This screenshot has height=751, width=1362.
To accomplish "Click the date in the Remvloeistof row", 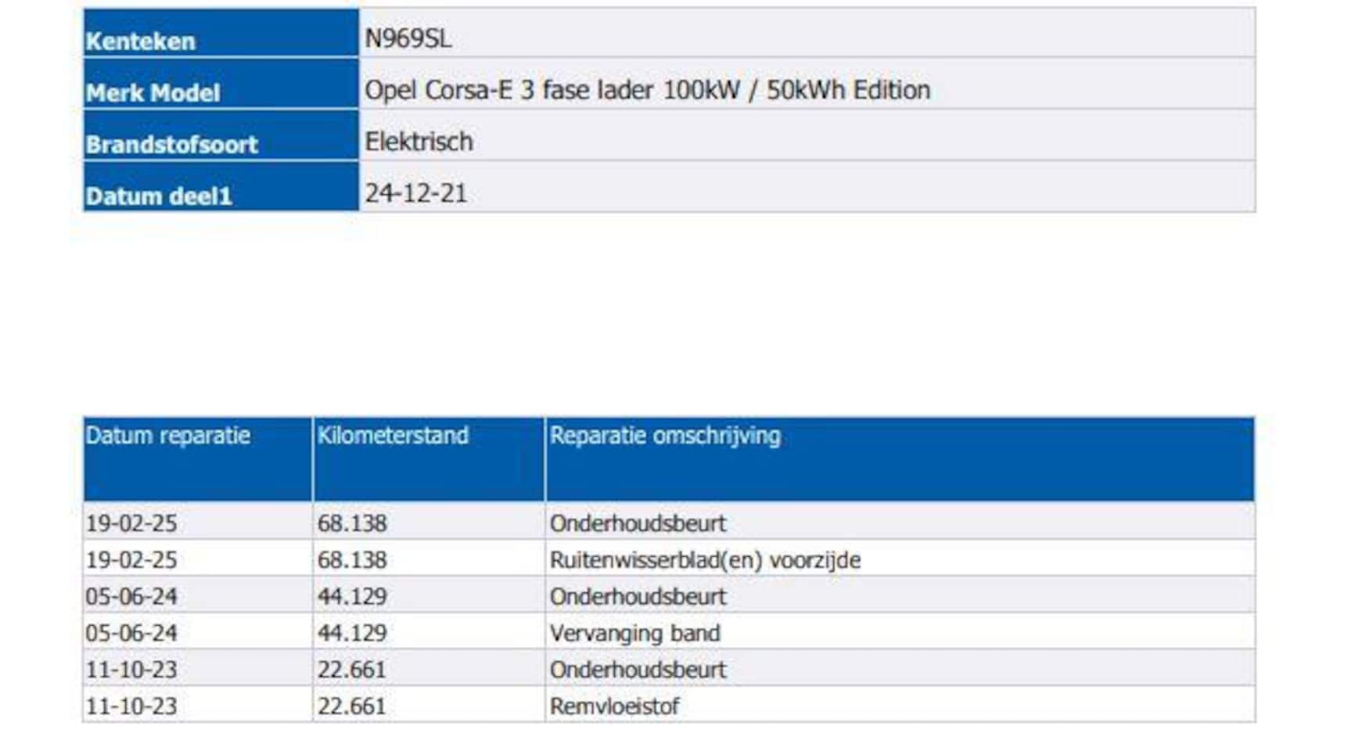I will coord(131,706).
